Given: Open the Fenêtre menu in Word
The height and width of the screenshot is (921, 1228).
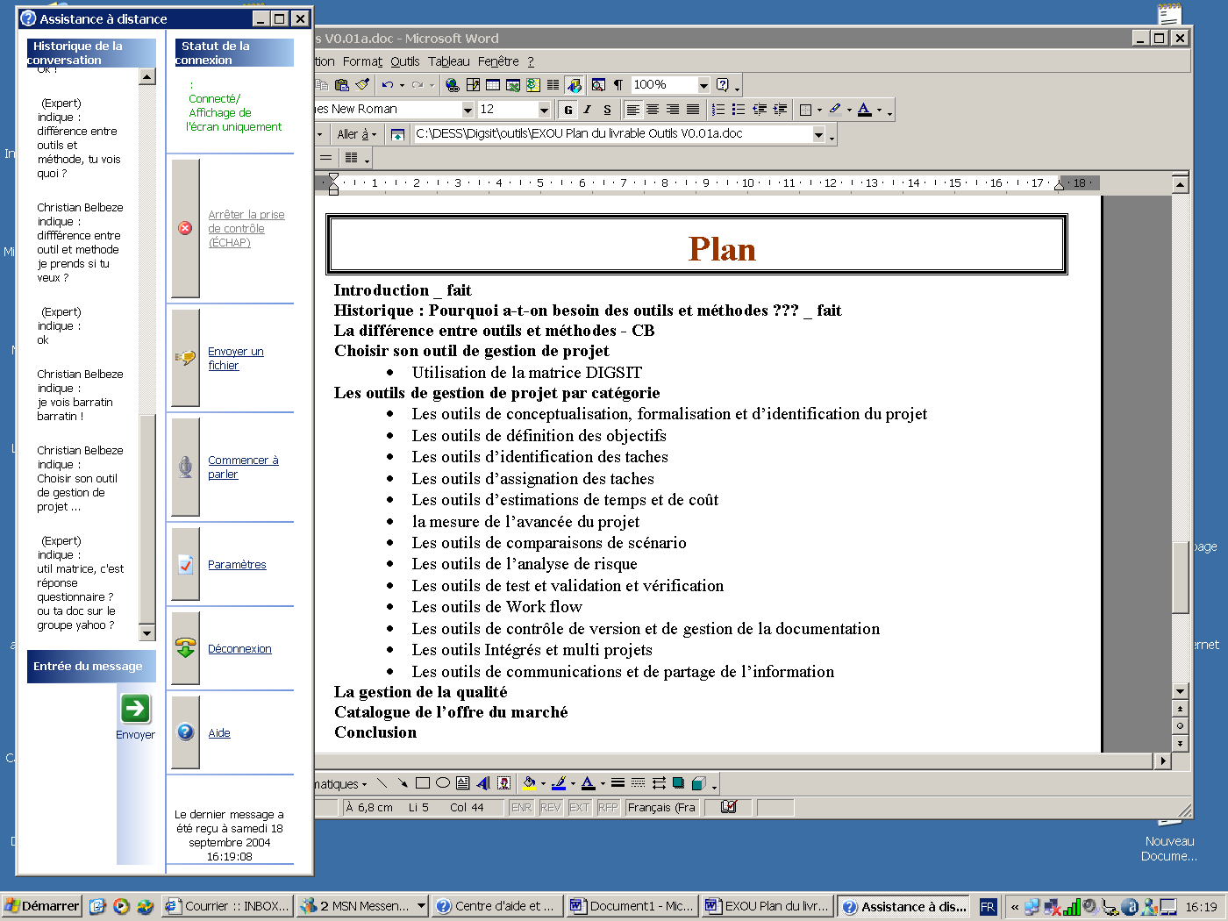Looking at the screenshot, I should pos(498,61).
